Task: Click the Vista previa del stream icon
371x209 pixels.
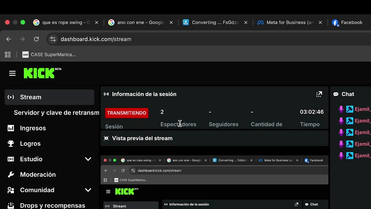Action: pyautogui.click(x=106, y=138)
